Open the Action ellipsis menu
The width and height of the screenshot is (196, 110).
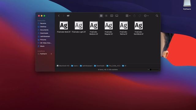tap(146, 16)
